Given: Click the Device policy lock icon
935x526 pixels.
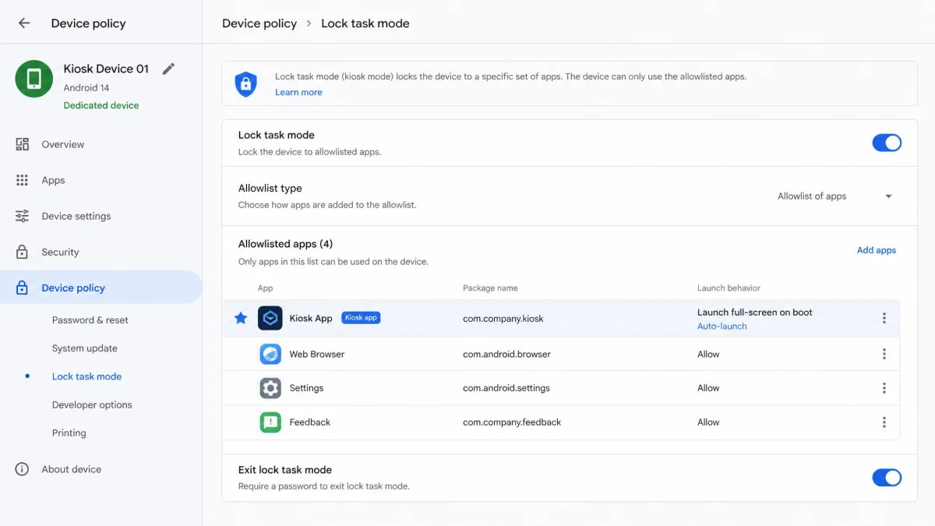Looking at the screenshot, I should point(23,288).
